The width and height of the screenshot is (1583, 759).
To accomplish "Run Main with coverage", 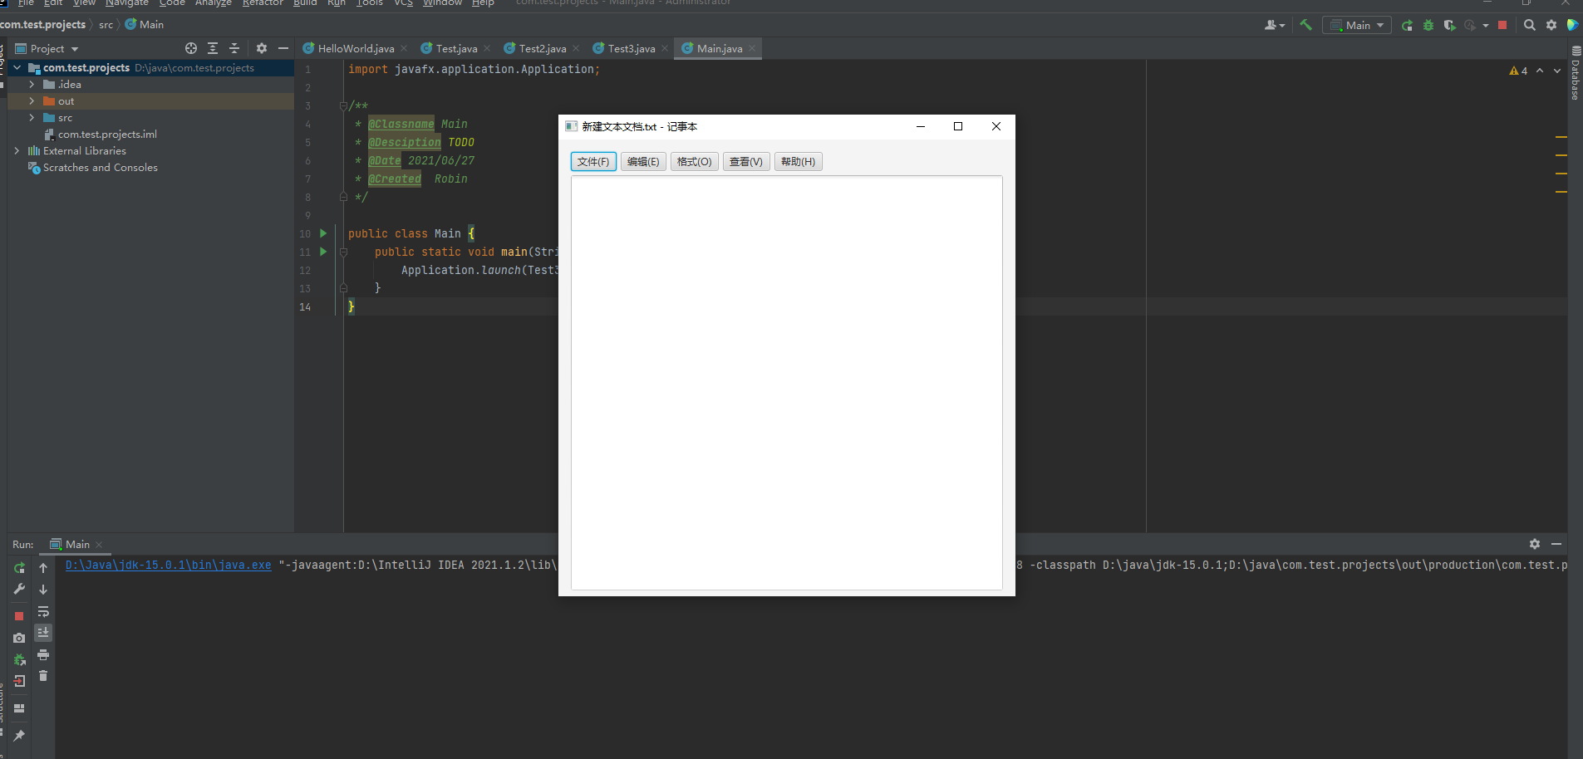I will pyautogui.click(x=1450, y=25).
